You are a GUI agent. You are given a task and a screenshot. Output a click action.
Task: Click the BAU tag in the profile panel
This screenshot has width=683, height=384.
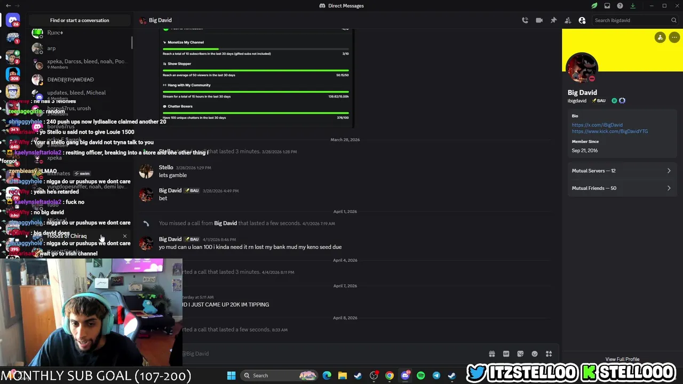(598, 101)
